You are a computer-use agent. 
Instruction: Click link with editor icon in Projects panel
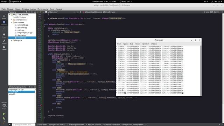tap(29, 12)
